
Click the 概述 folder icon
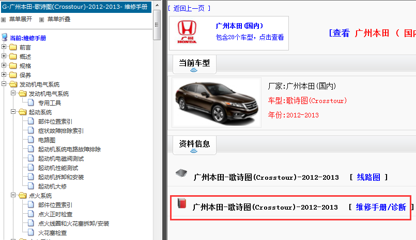[x=13, y=56]
